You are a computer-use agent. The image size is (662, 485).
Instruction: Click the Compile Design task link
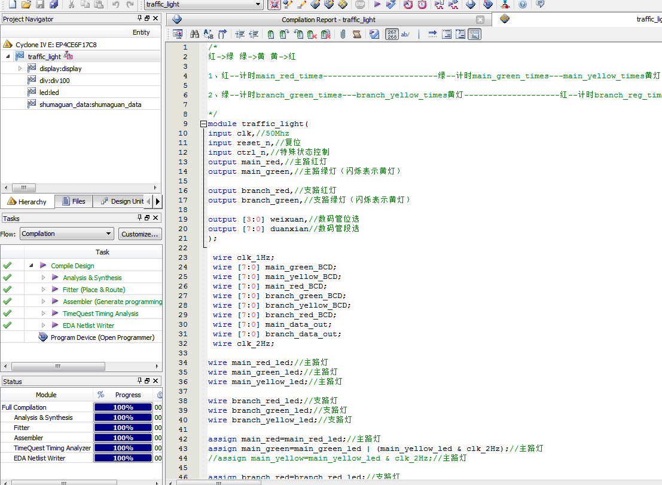(x=72, y=266)
